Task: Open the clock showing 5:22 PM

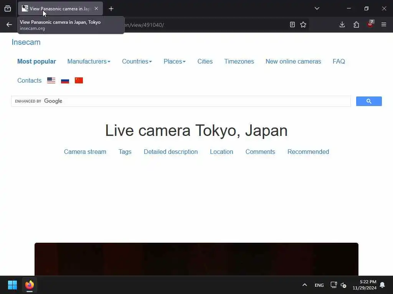Action: tap(365, 285)
